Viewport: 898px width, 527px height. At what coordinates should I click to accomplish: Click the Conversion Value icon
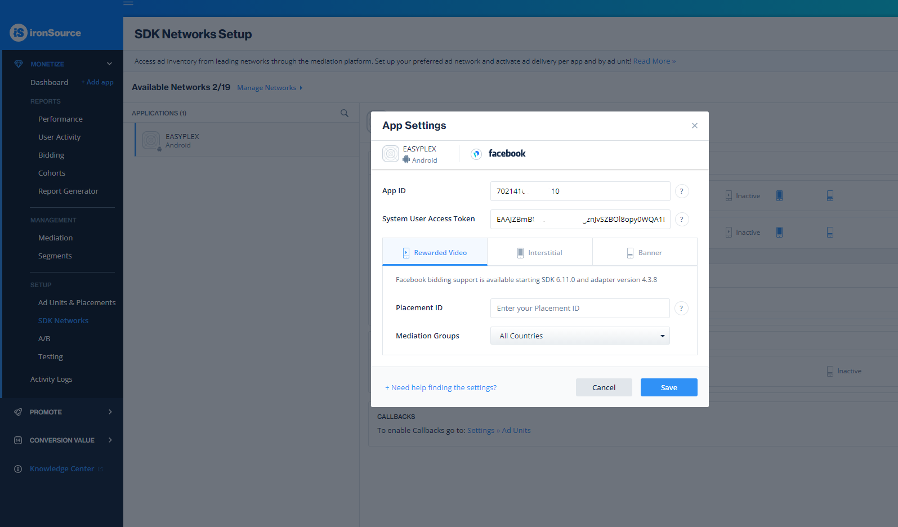[18, 440]
